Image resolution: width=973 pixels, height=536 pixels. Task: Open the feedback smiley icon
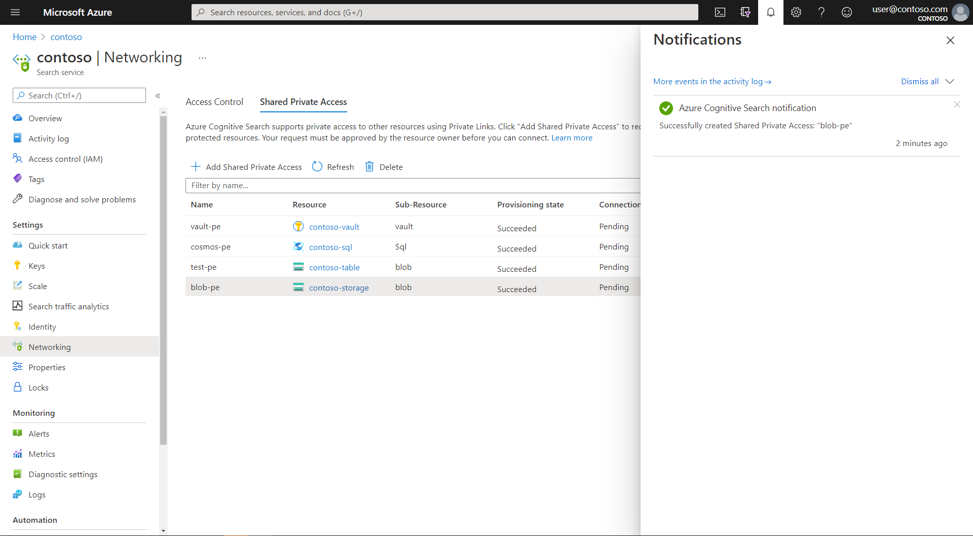(846, 12)
